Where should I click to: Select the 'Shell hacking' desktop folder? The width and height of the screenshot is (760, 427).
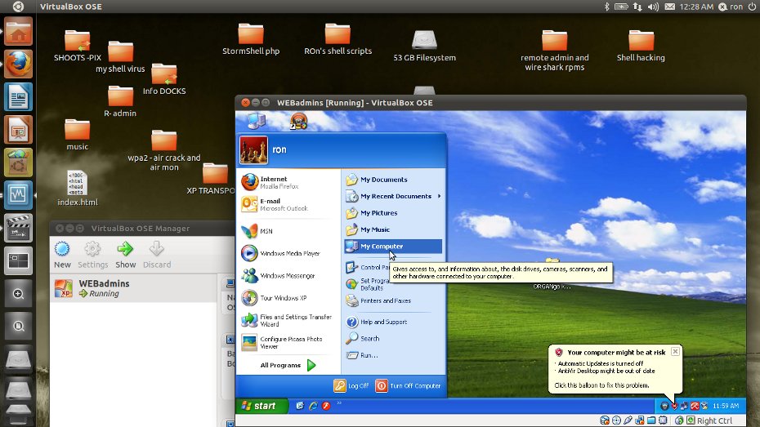coord(641,46)
